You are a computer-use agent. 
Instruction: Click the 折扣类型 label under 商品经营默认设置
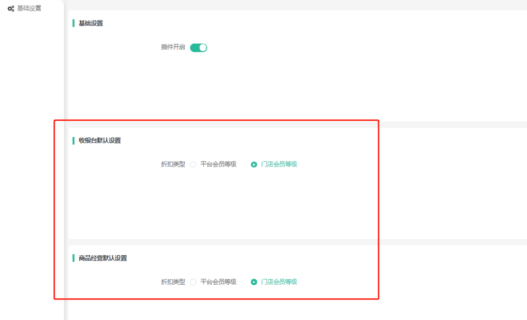pyautogui.click(x=173, y=282)
